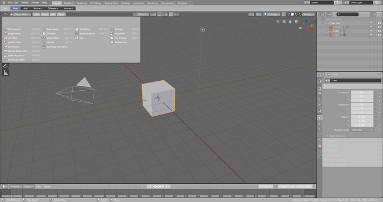Select the Annotate tool in toolbar
The height and width of the screenshot is (202, 383).
point(6,66)
